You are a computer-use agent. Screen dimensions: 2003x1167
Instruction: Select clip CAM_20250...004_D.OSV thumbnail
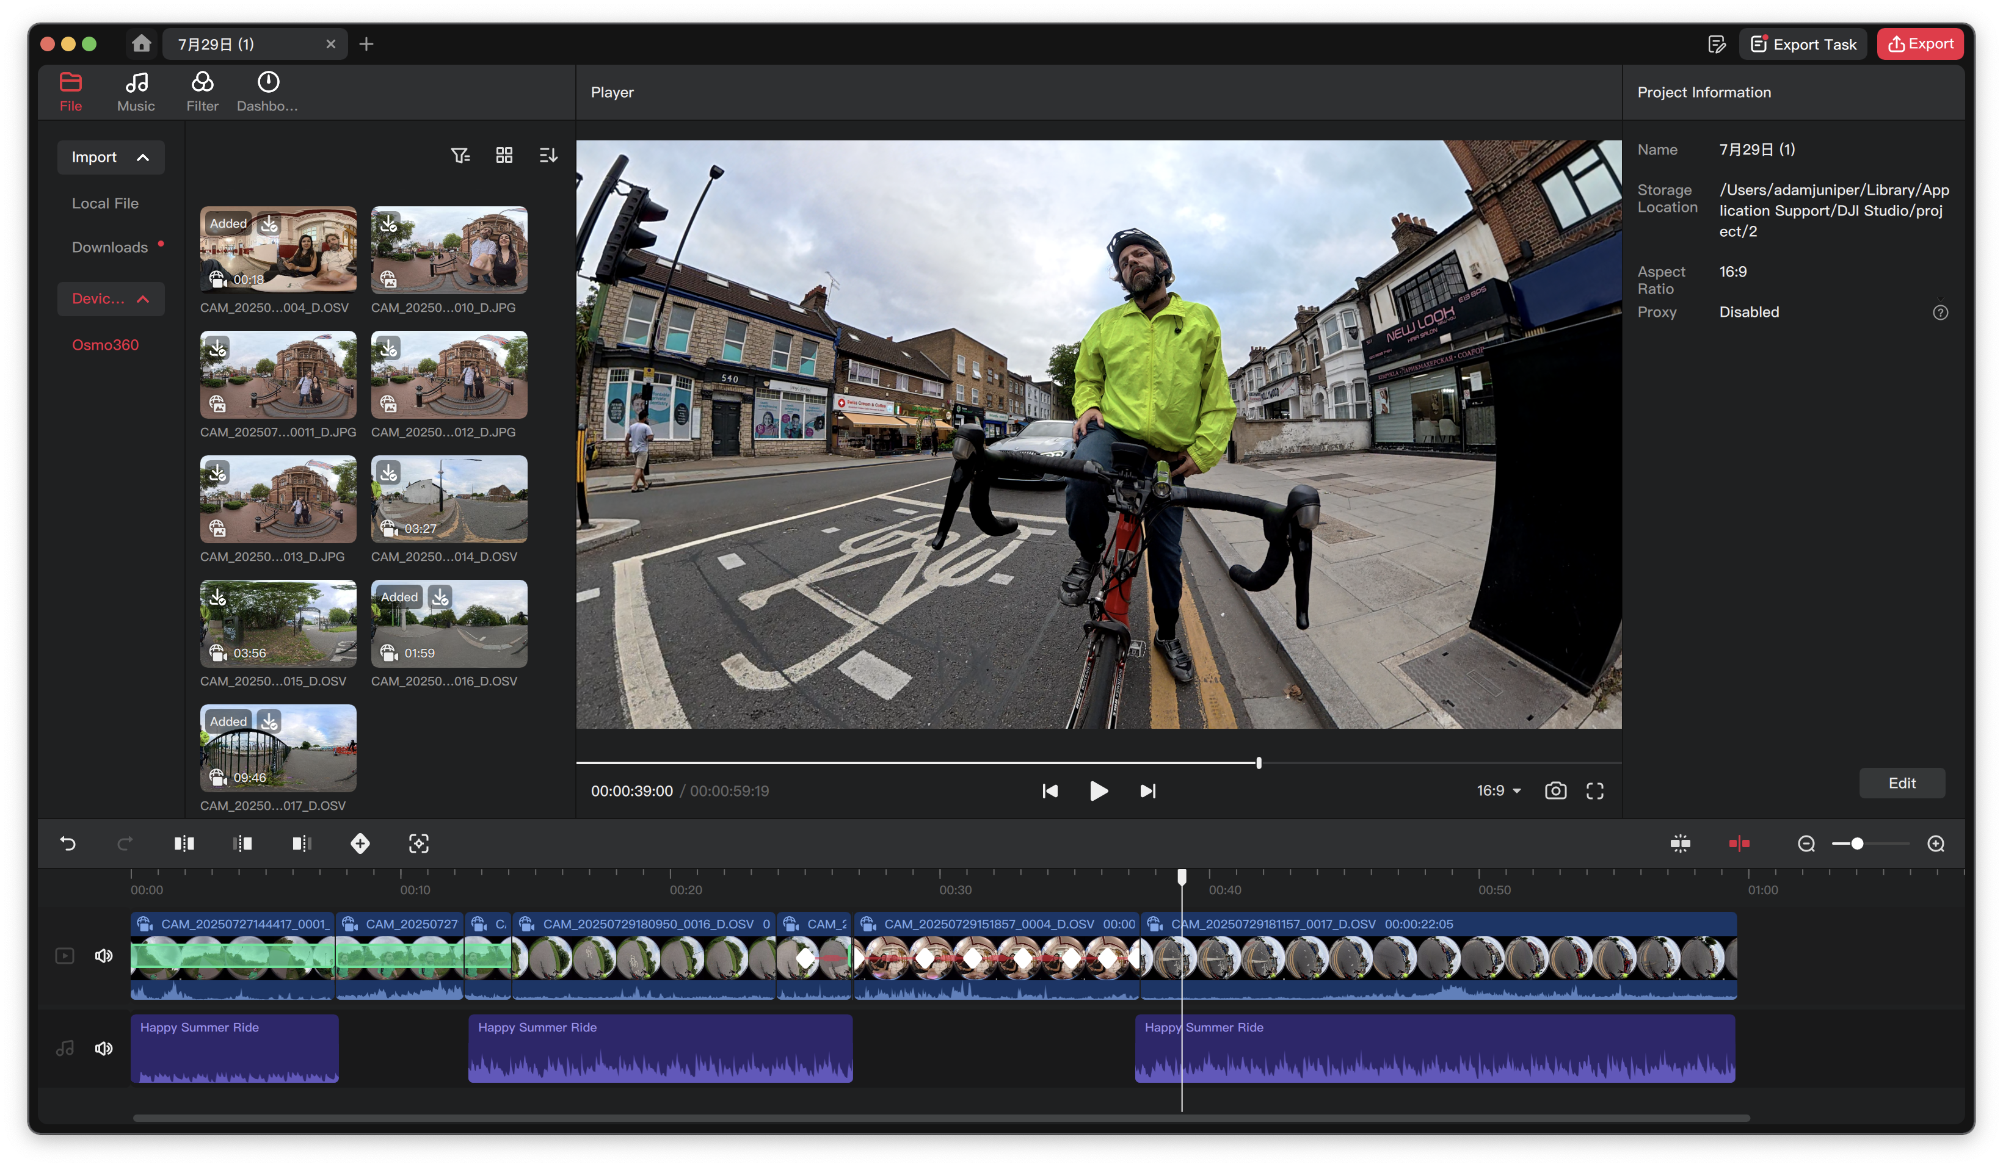tap(278, 250)
